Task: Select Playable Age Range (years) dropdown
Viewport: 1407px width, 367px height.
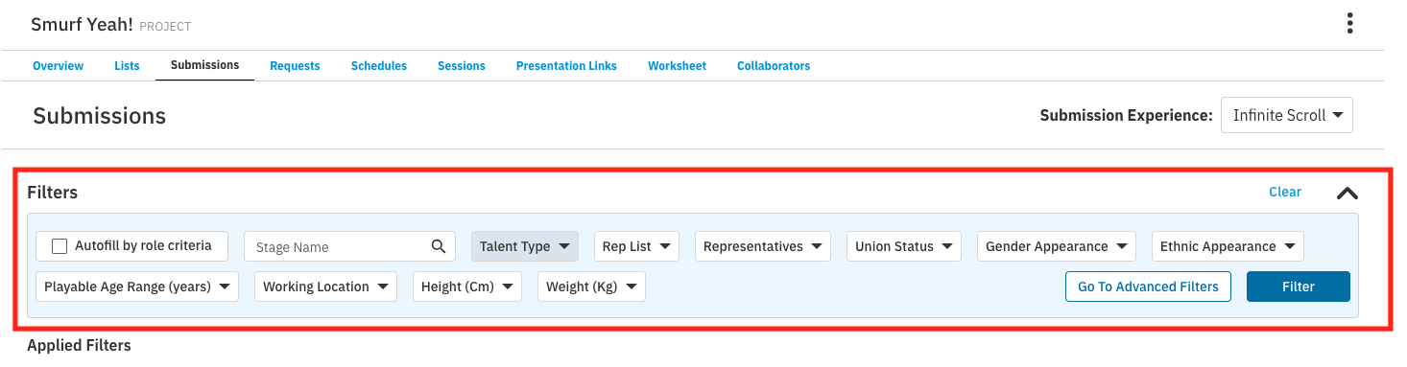Action: click(137, 287)
